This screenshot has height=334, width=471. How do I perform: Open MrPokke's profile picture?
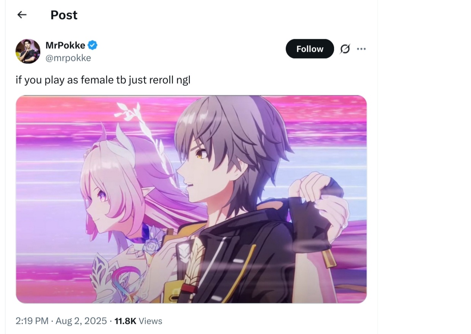click(x=28, y=51)
